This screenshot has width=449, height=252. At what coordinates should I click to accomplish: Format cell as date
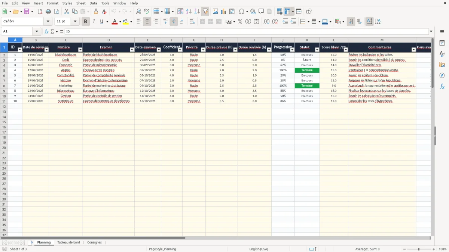click(x=256, y=22)
